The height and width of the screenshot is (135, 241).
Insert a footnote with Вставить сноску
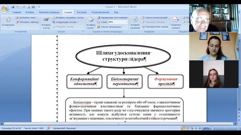(46, 23)
